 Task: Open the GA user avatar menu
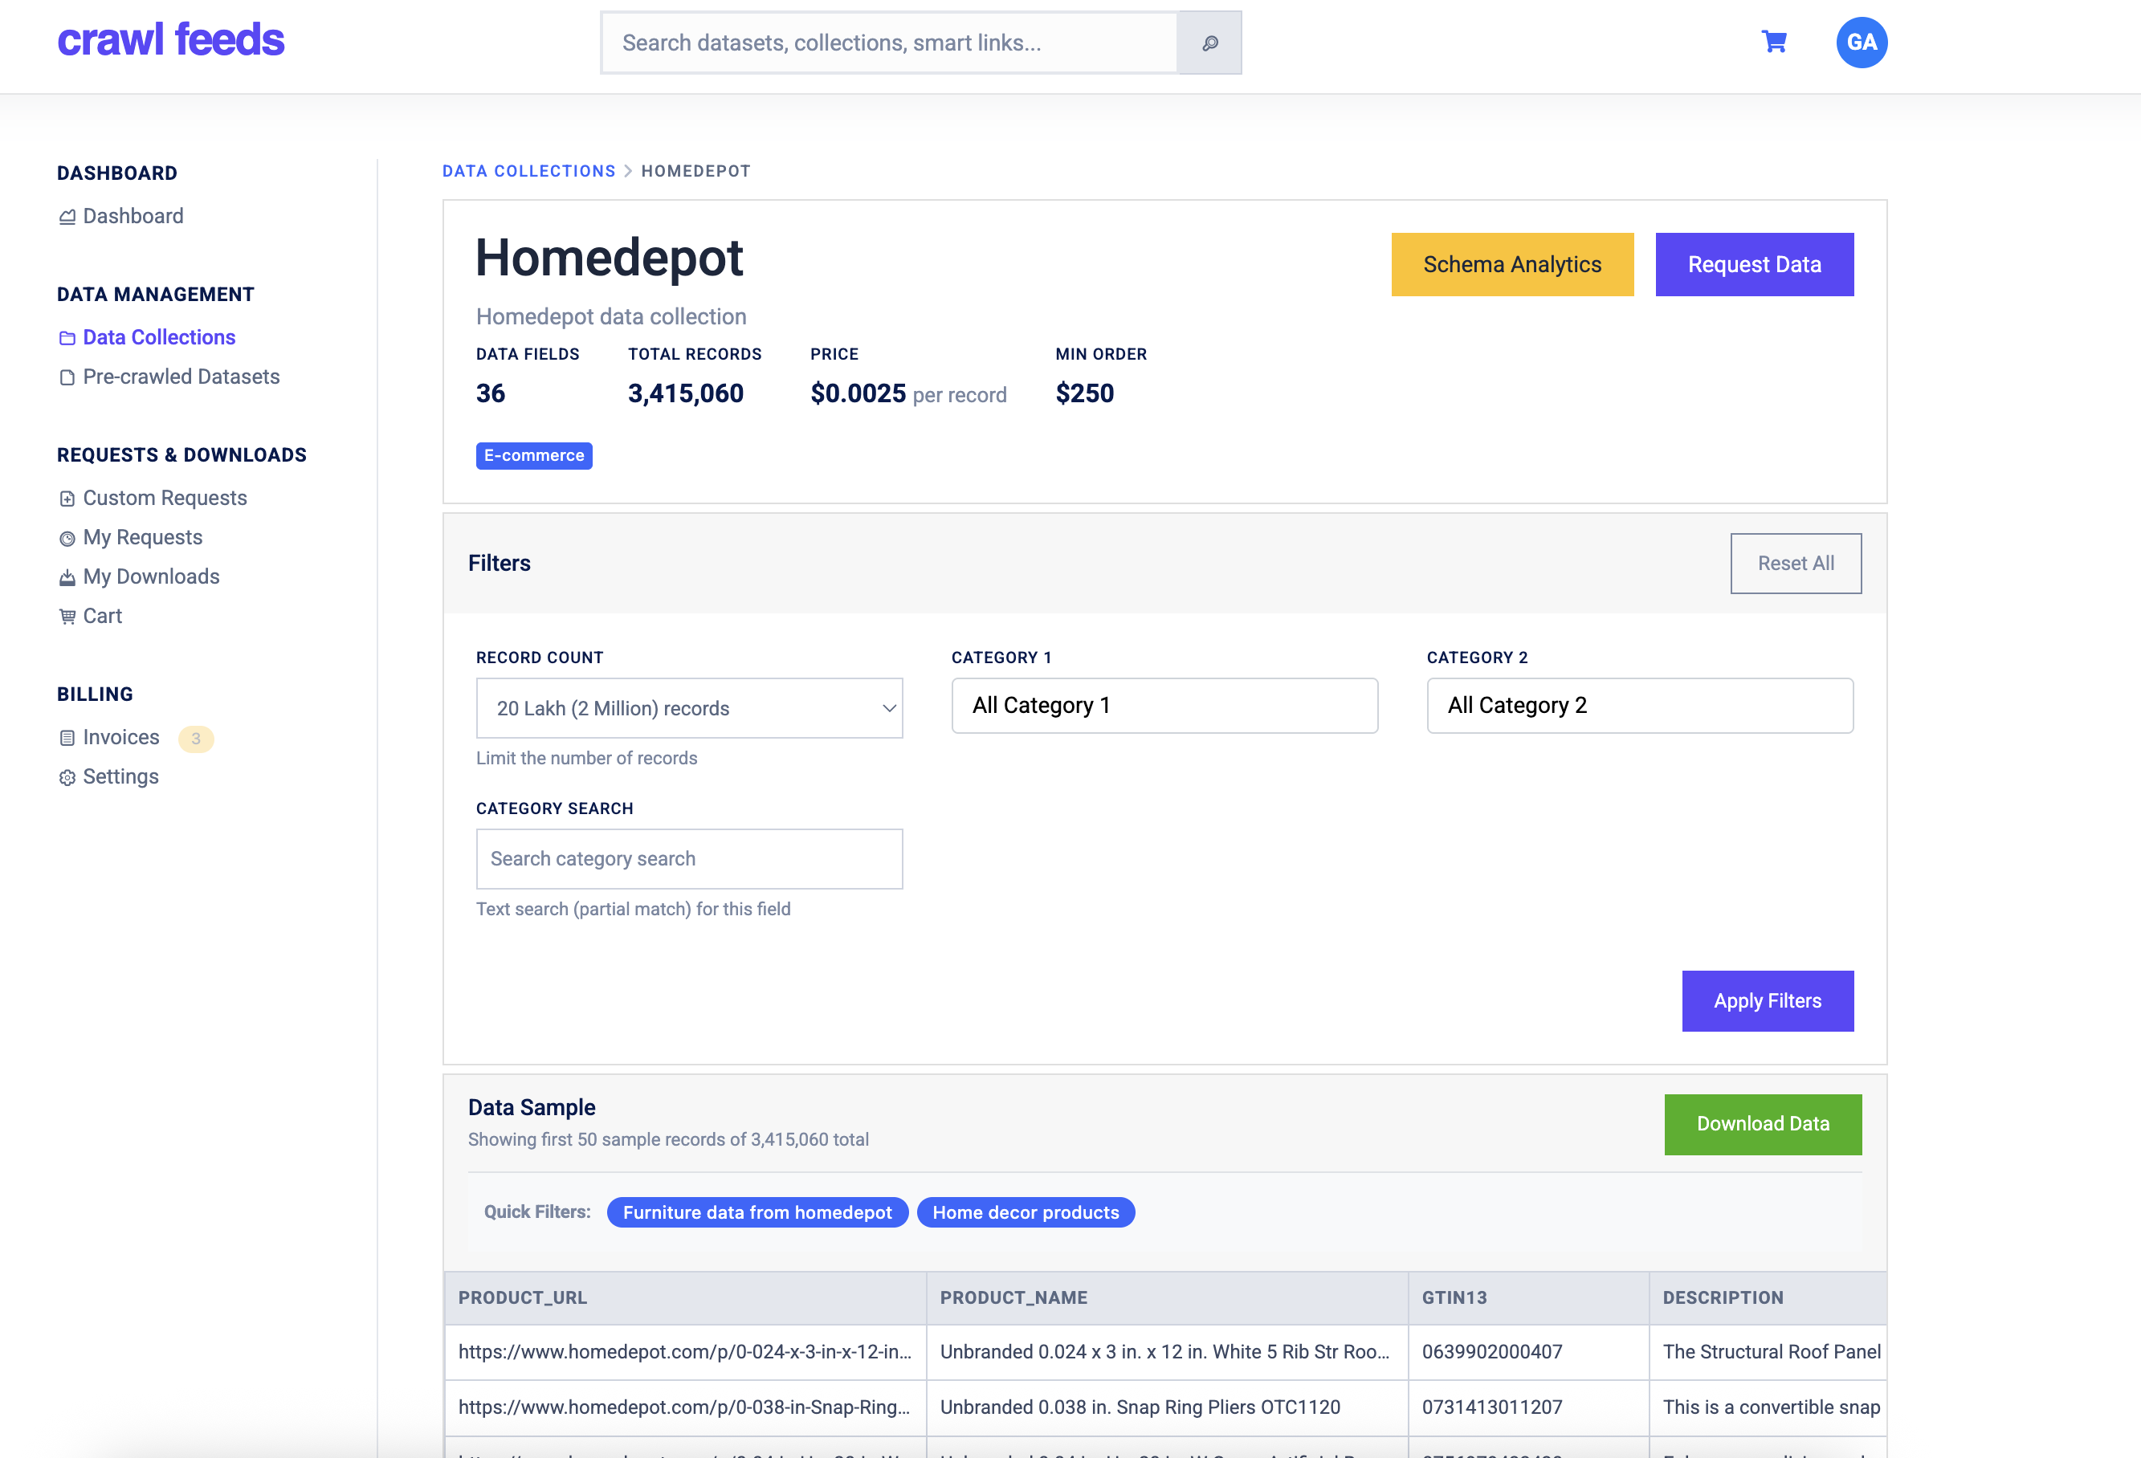tap(1861, 43)
